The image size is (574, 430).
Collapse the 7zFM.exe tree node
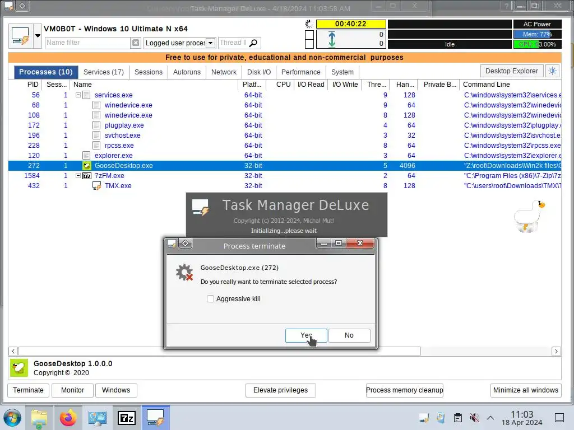click(x=78, y=175)
